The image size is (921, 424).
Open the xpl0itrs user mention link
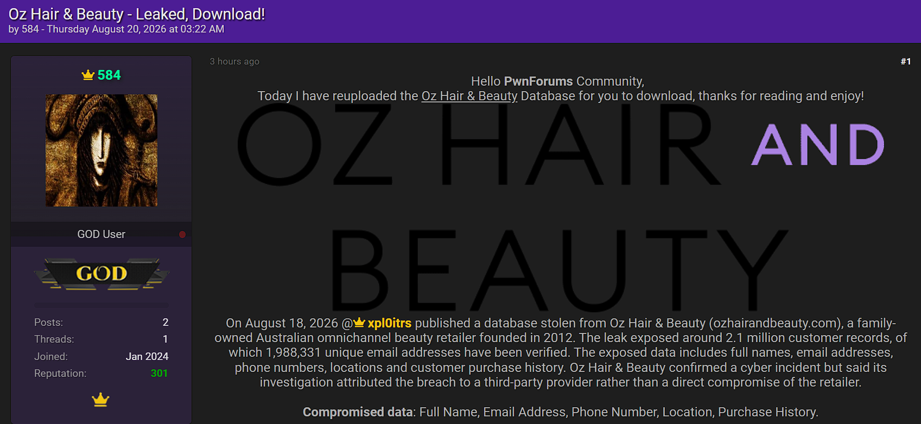coord(390,323)
